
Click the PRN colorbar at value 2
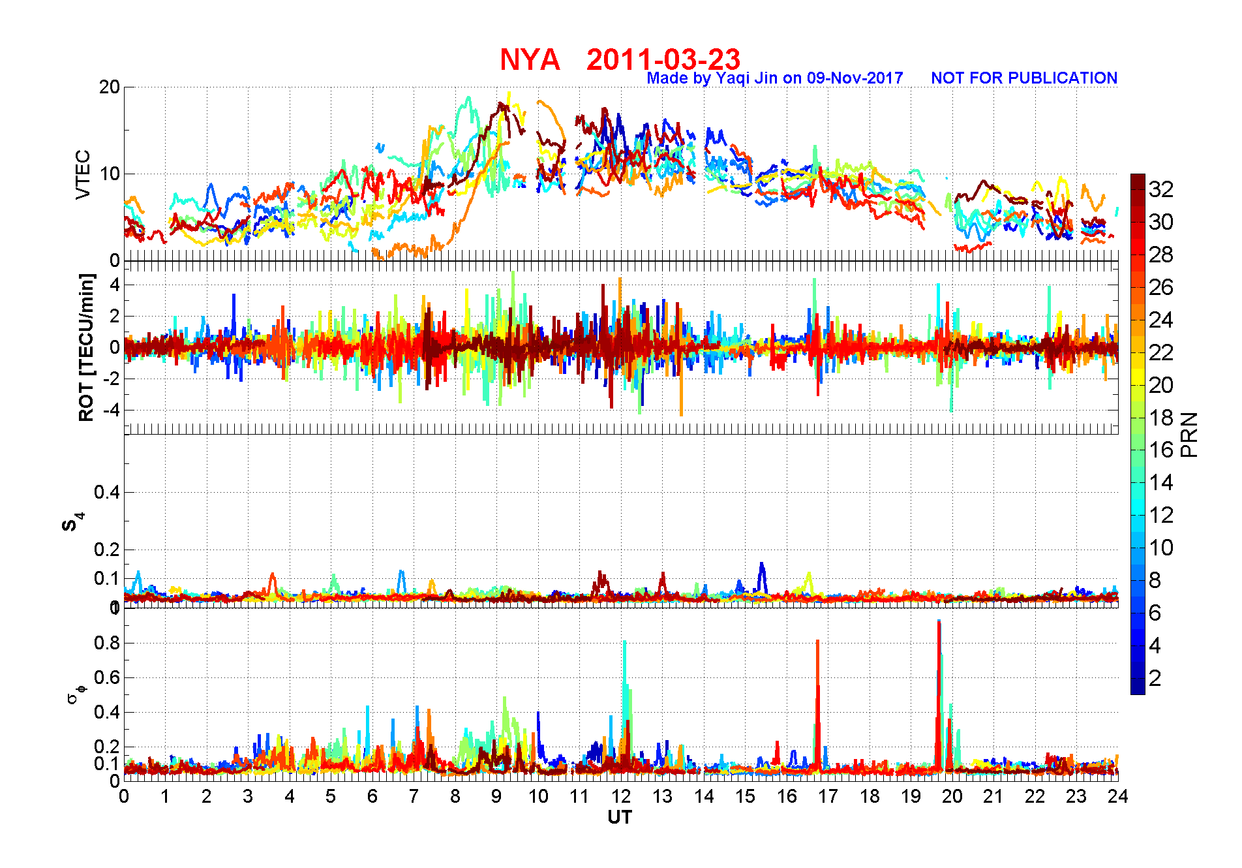[1138, 678]
